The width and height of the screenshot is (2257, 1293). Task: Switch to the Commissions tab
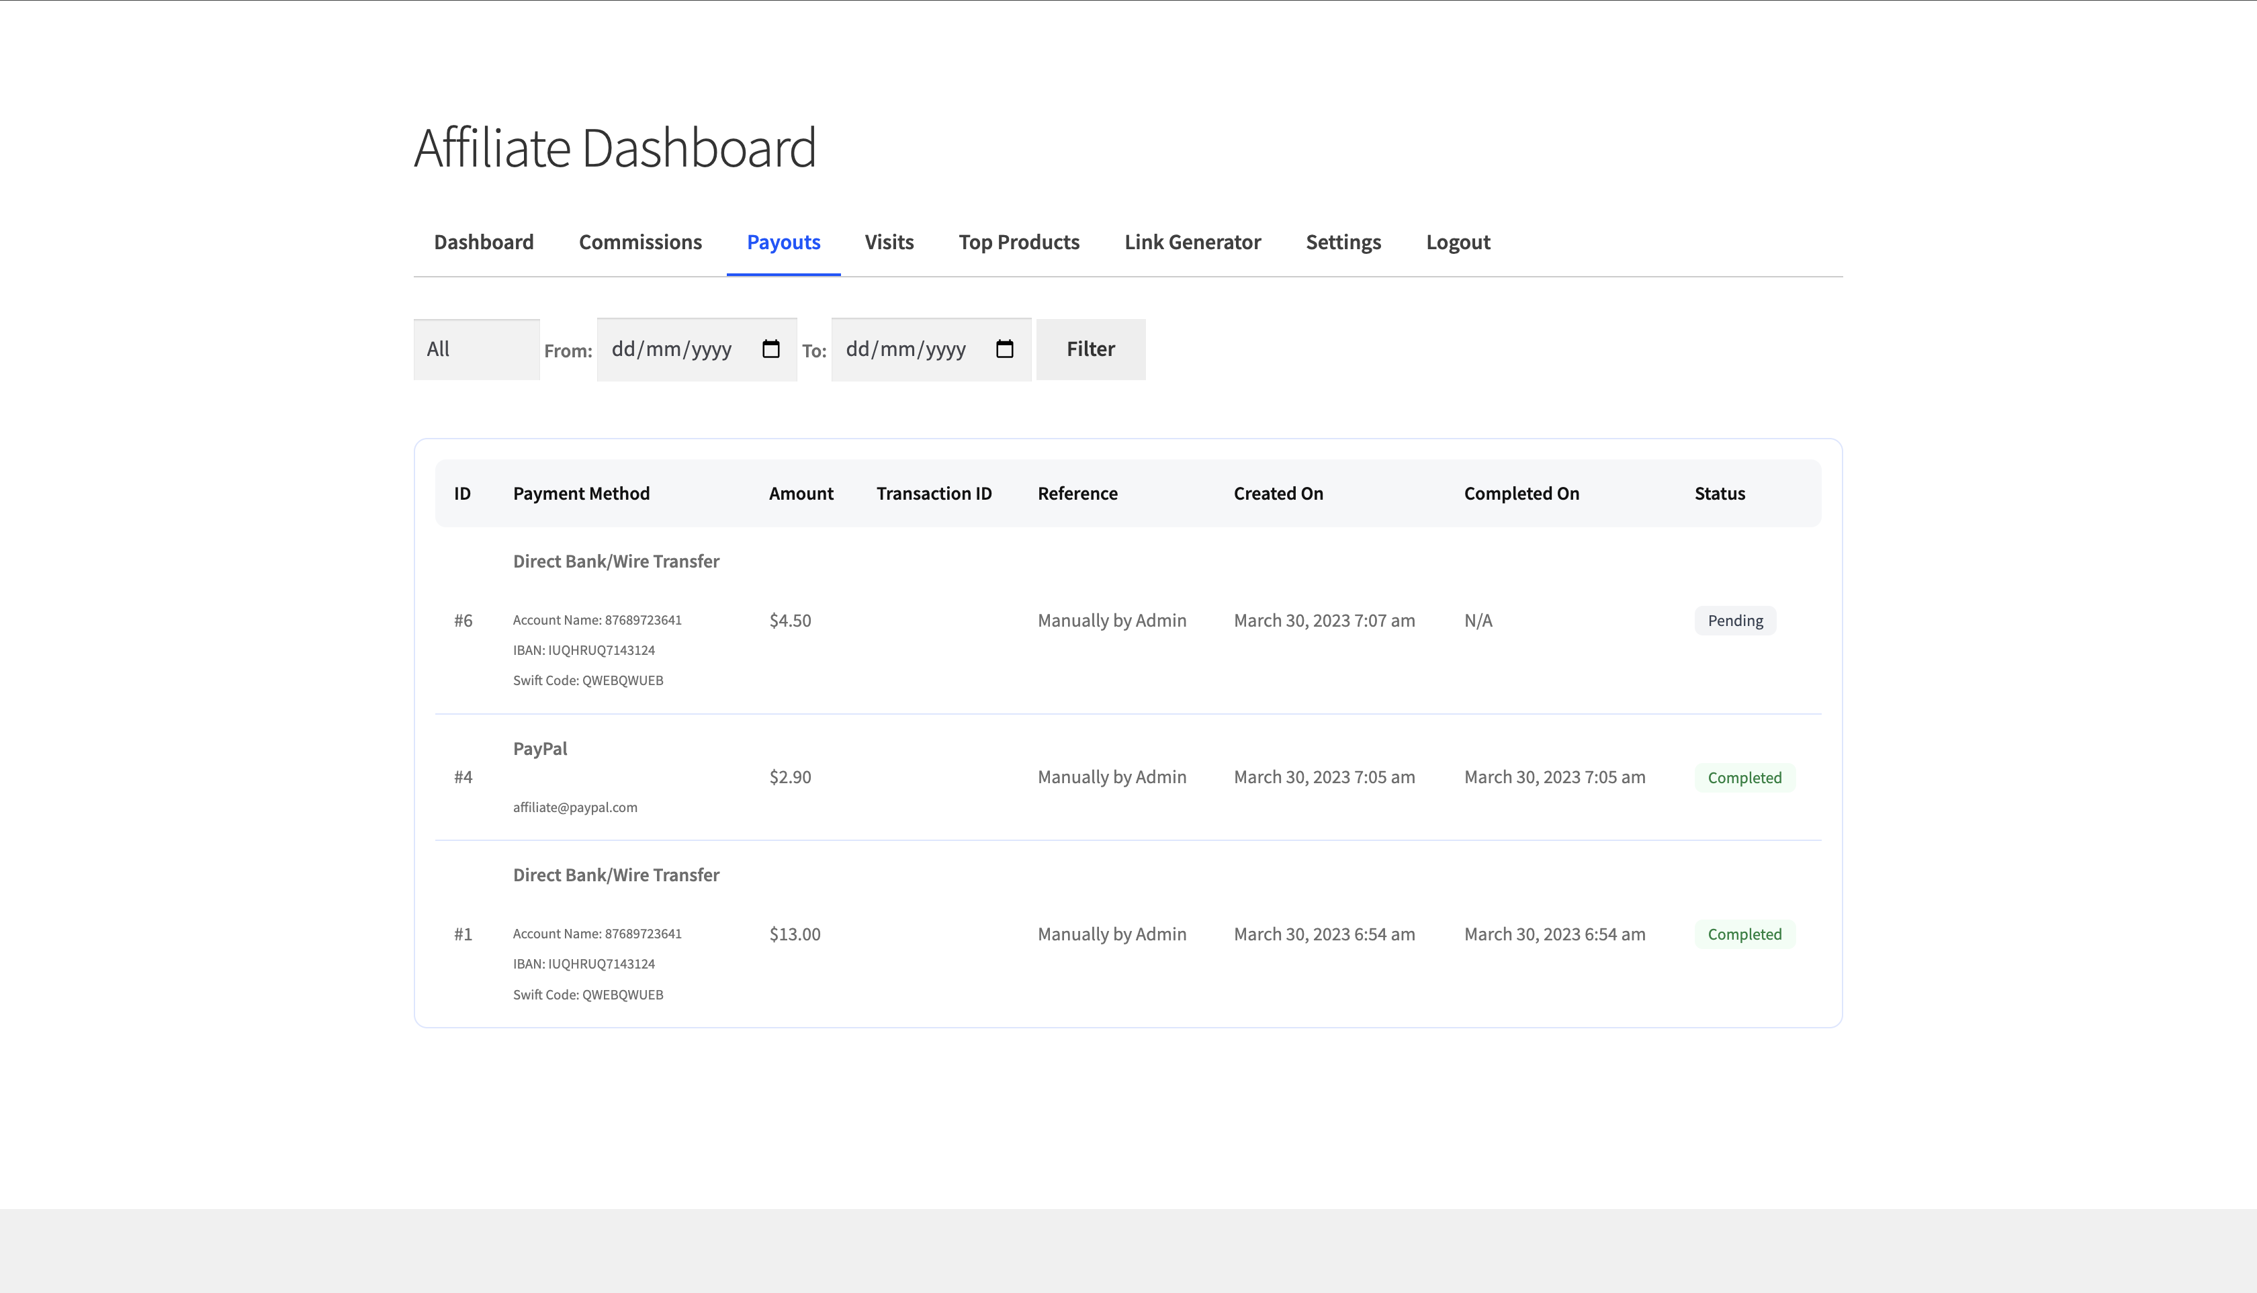[x=639, y=242]
